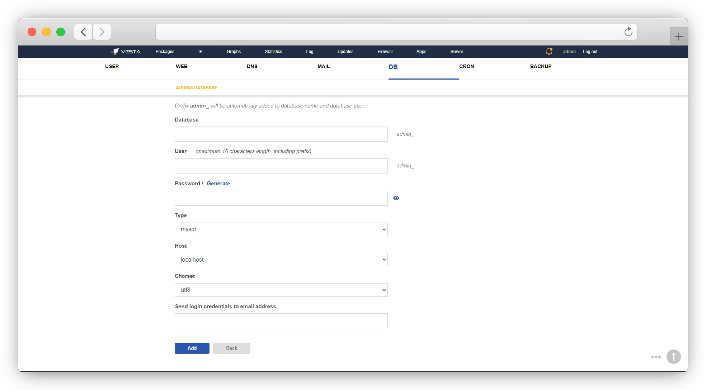Click the email address input field
The width and height of the screenshot is (706, 390).
pyautogui.click(x=281, y=321)
